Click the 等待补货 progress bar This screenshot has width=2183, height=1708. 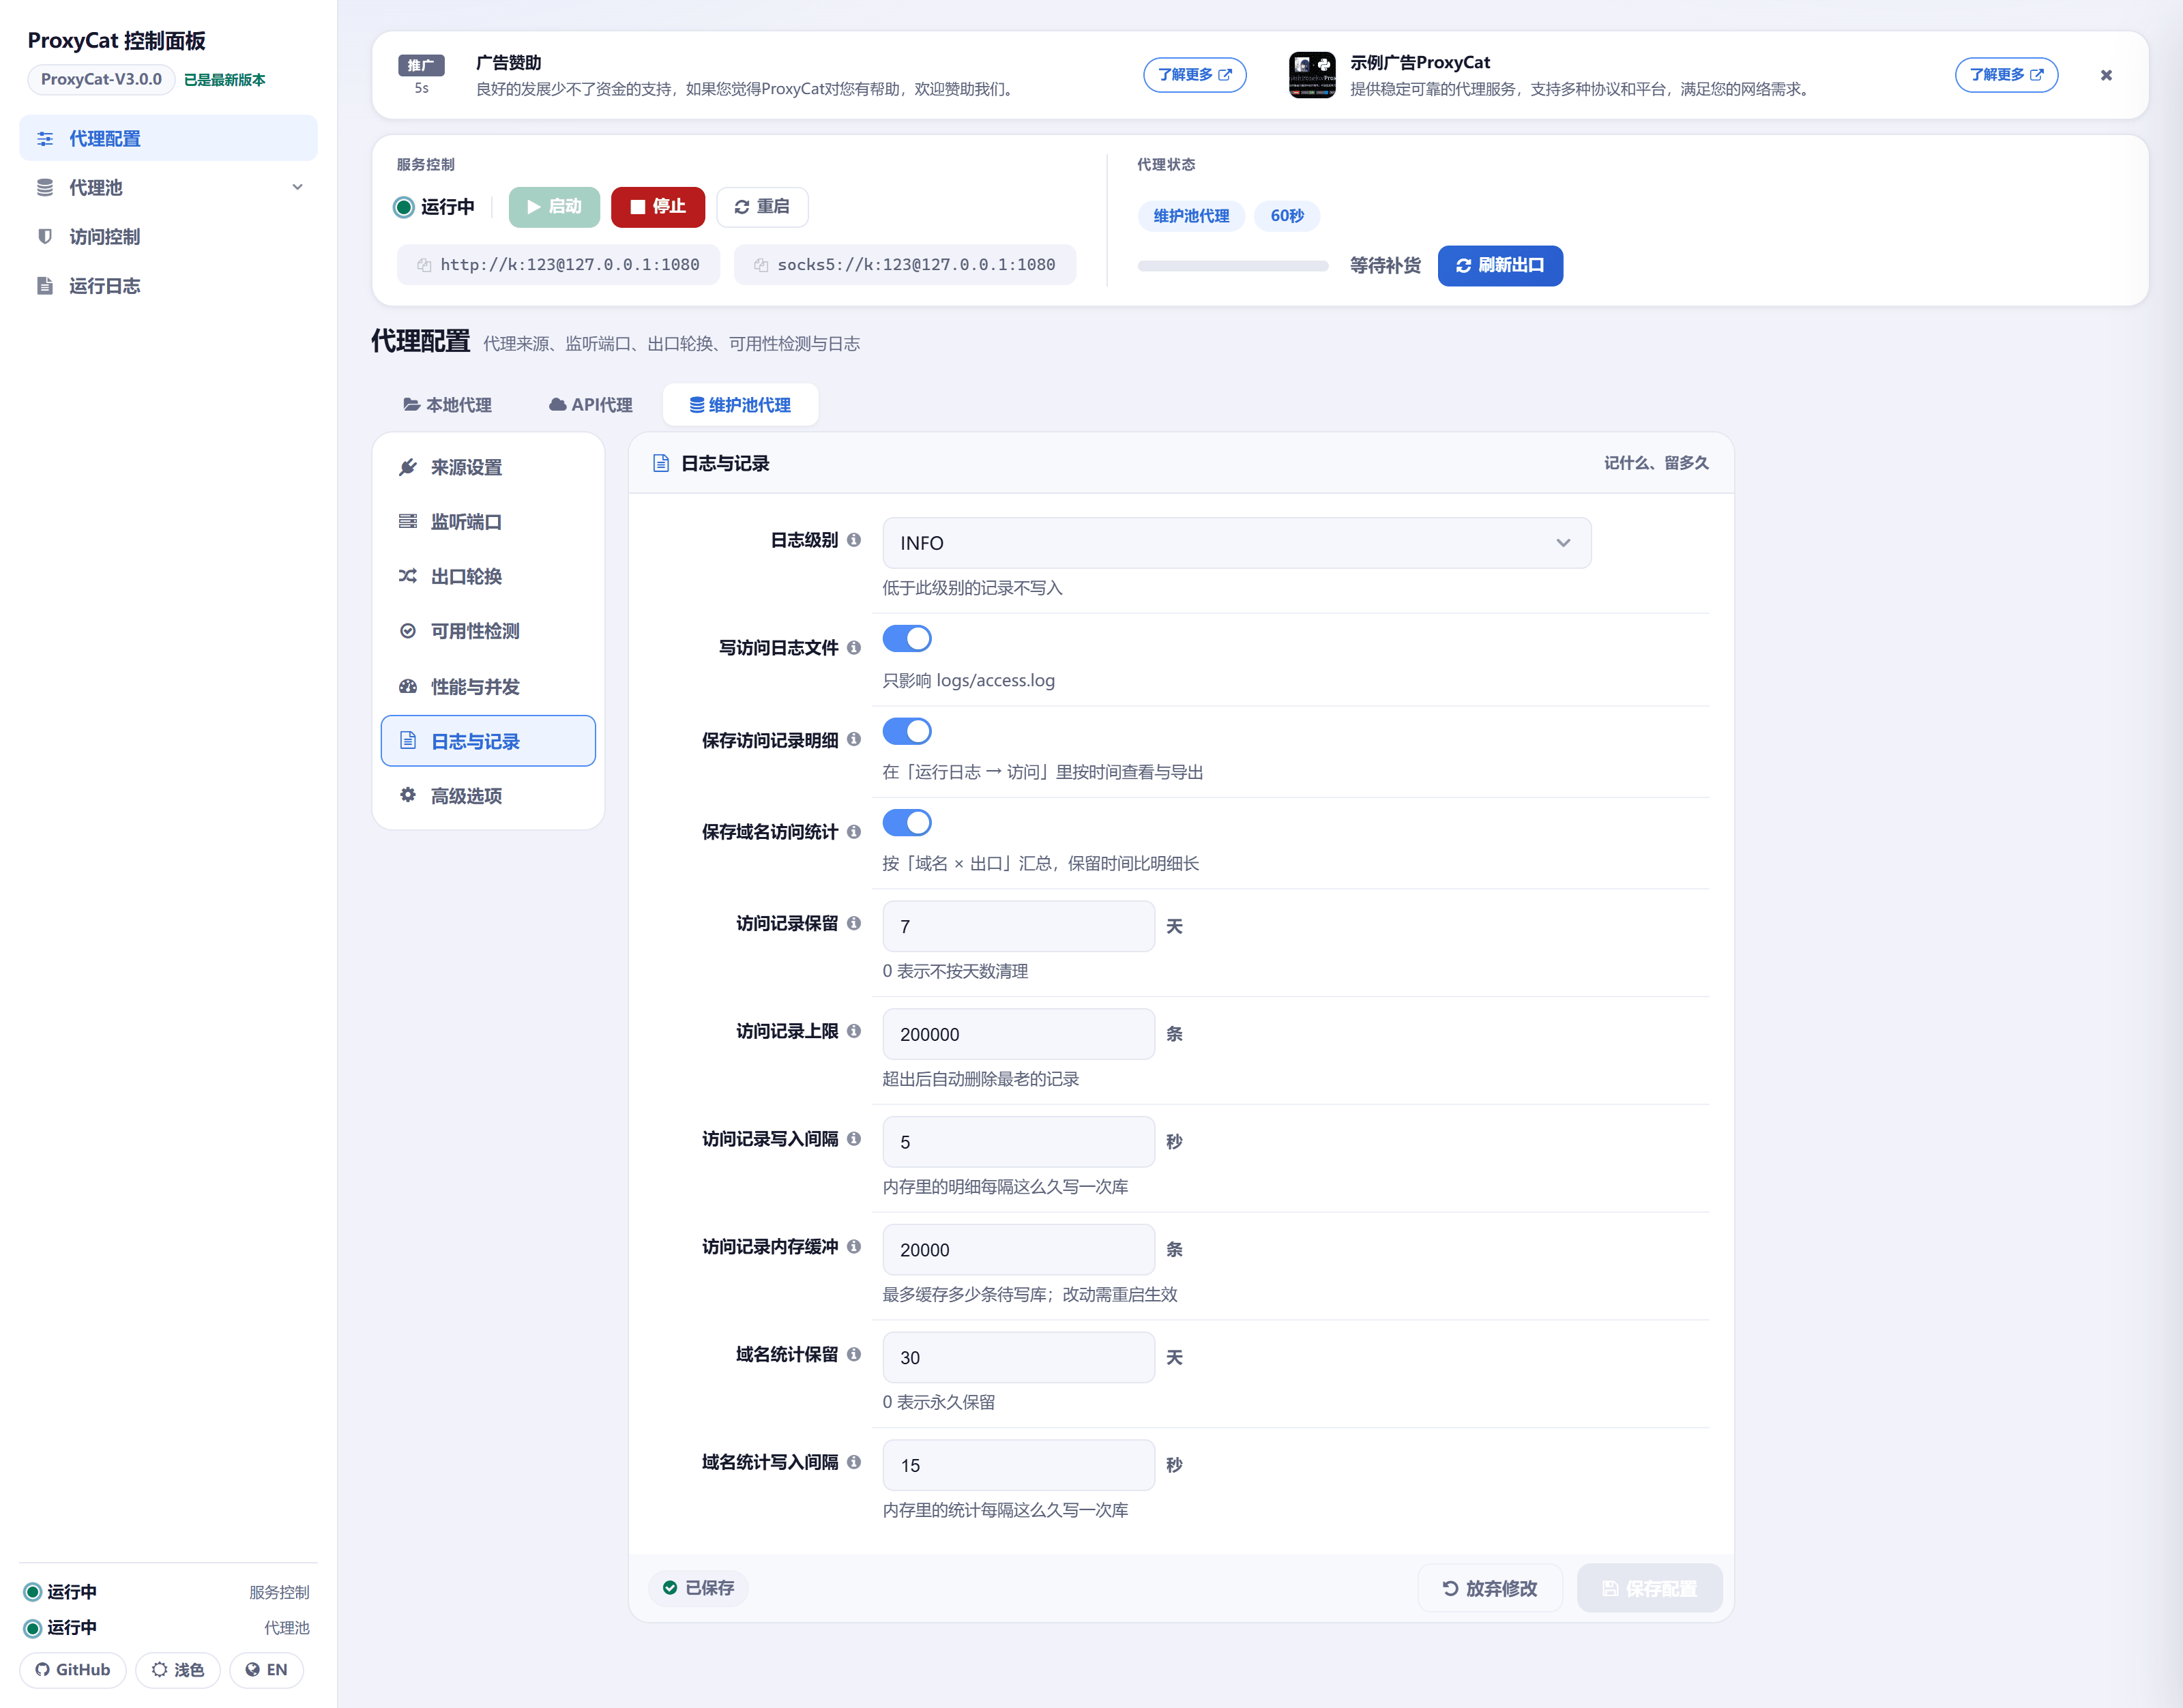(x=1233, y=266)
